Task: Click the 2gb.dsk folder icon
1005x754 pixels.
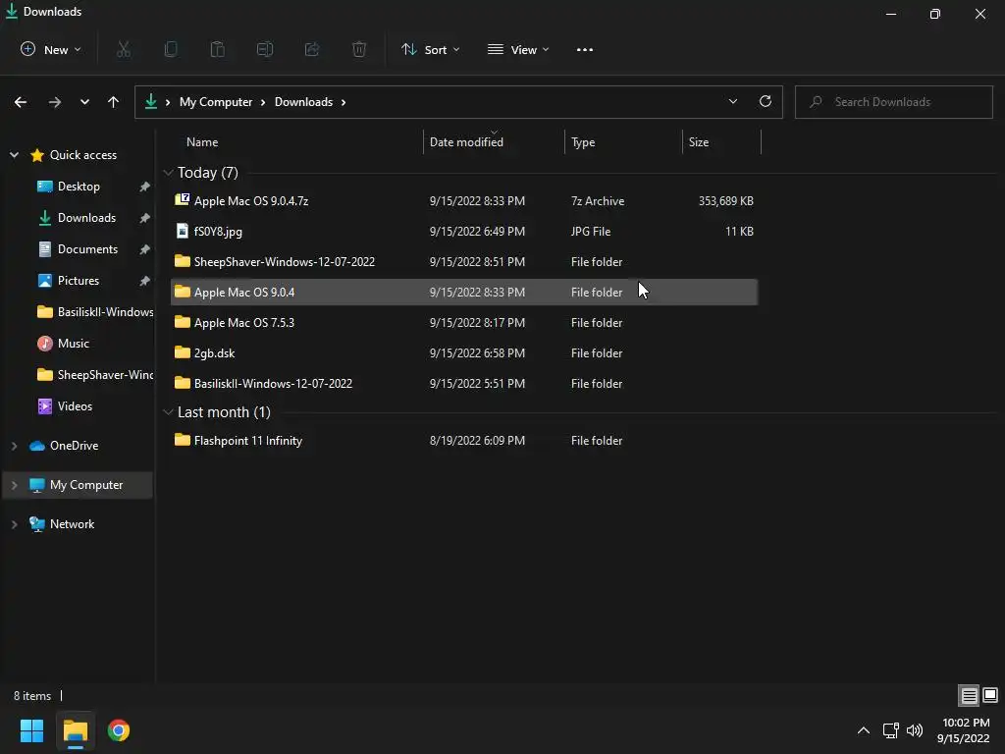Action: point(182,352)
